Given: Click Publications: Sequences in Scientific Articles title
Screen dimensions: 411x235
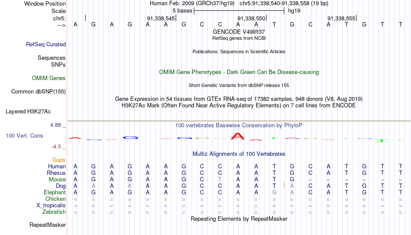Looking at the screenshot, I should point(239,52).
